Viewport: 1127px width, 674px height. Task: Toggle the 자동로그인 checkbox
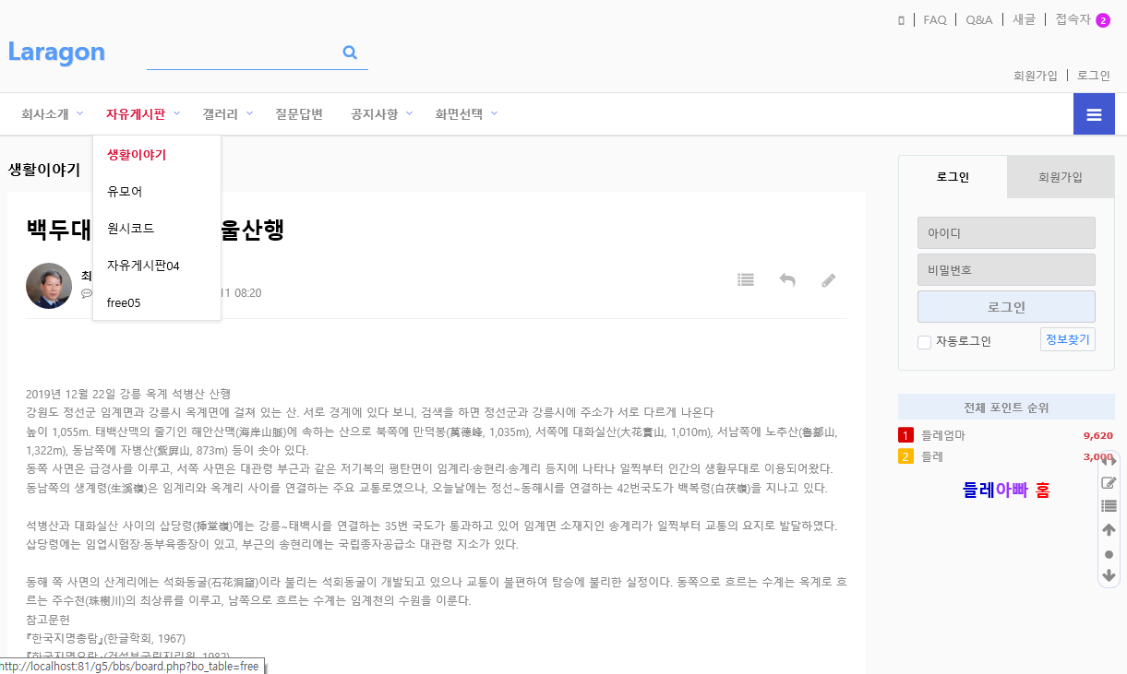pyautogui.click(x=924, y=342)
